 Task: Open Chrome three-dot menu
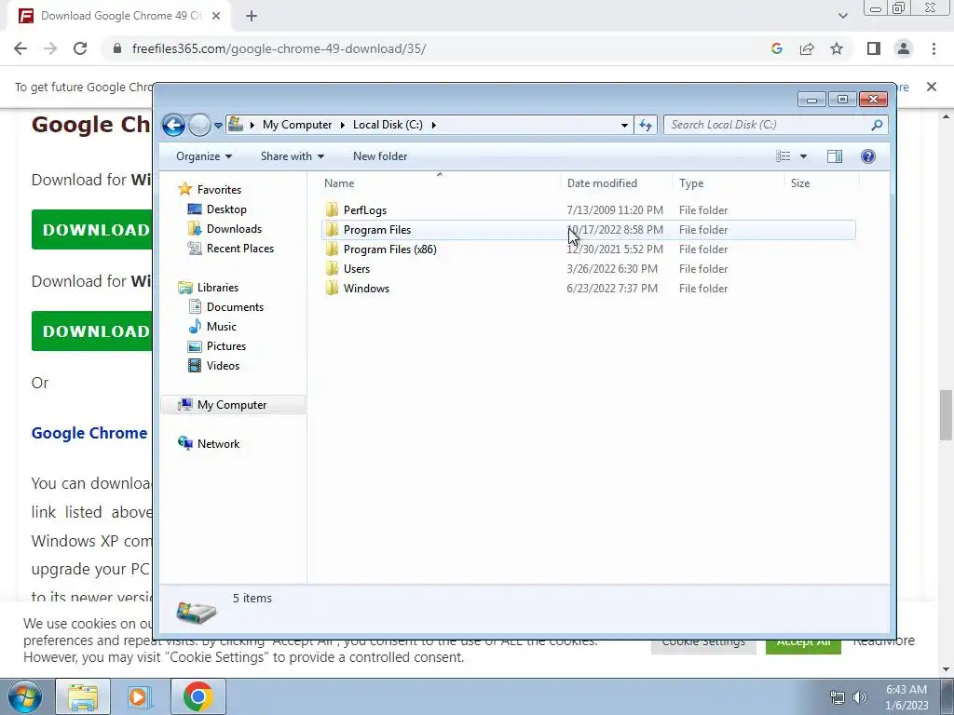[934, 48]
